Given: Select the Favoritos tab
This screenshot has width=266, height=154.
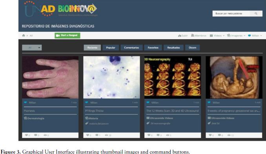Looking at the screenshot, I should 153,47.
